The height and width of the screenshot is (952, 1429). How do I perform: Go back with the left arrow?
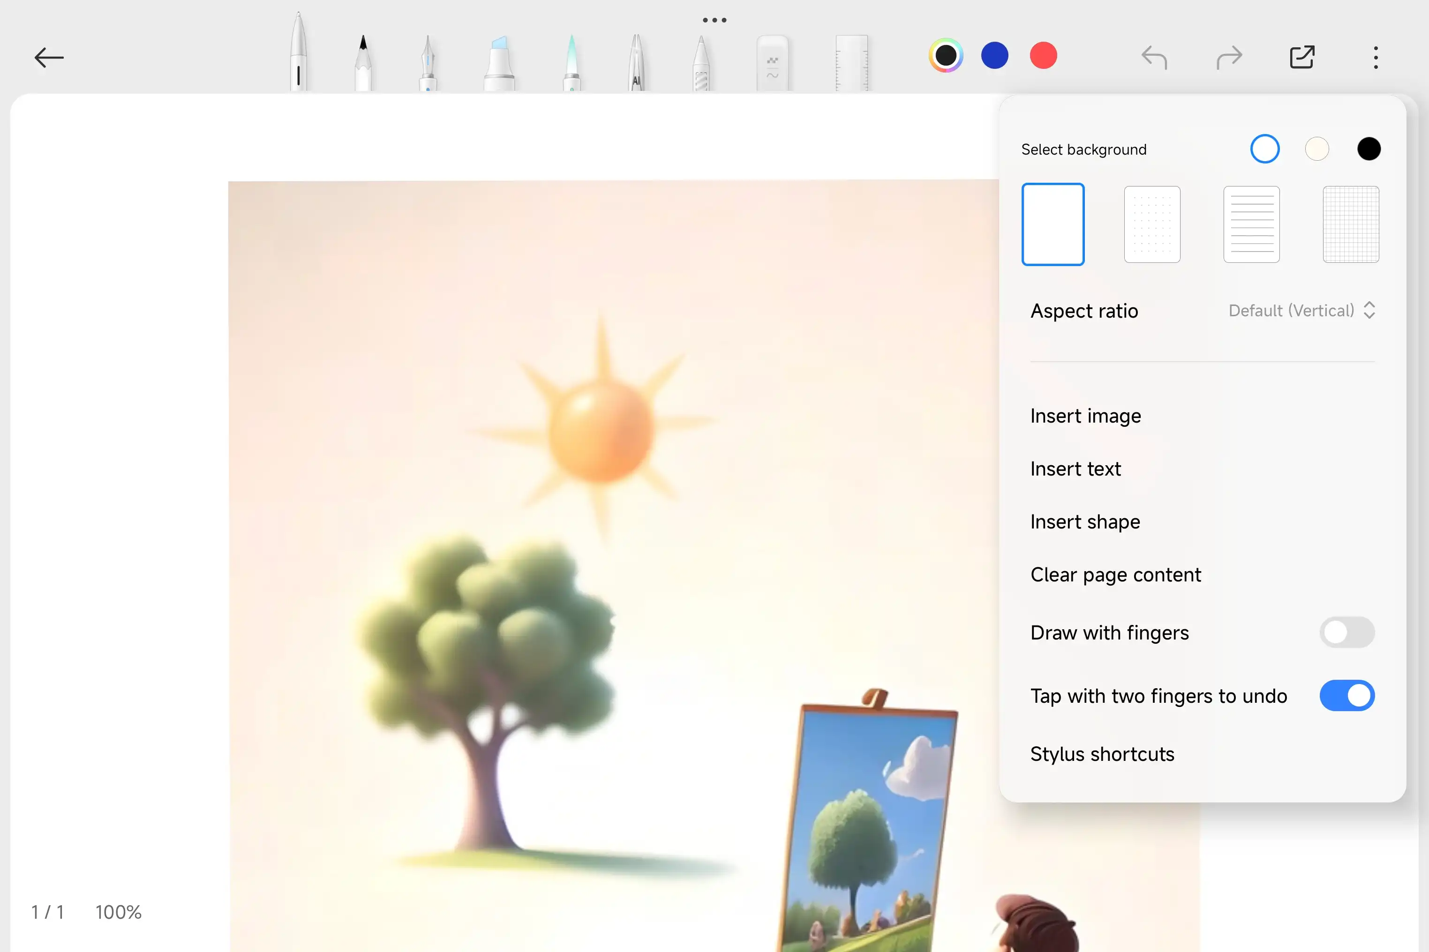coord(49,58)
